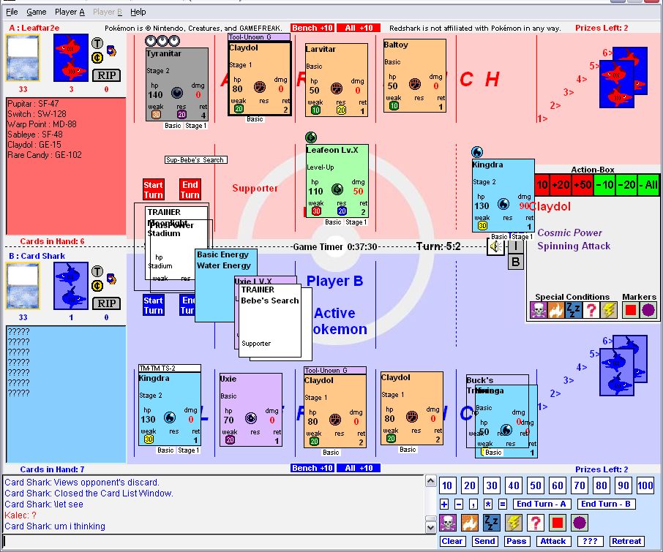Click the Poison skull icon above the Clear button
The height and width of the screenshot is (552, 663).
[x=447, y=523]
